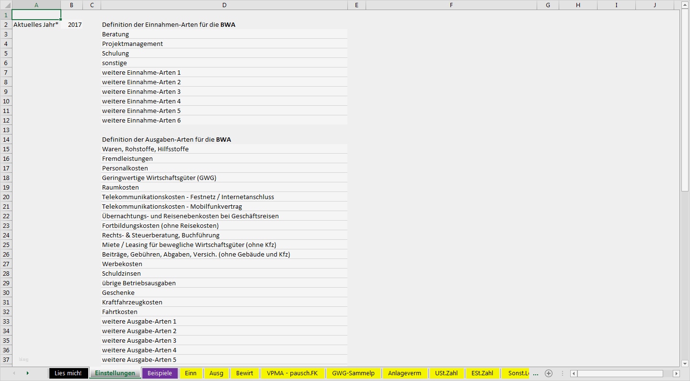Open the Bewirt sheet tab
The image size is (690, 381).
[x=244, y=373]
